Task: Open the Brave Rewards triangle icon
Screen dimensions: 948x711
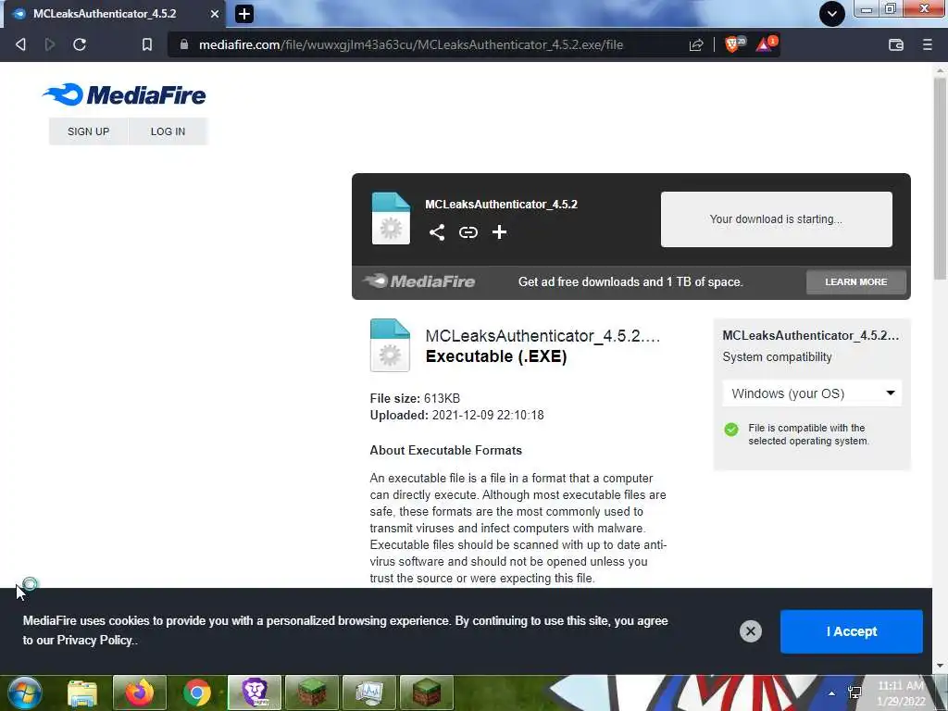Action: [766, 44]
